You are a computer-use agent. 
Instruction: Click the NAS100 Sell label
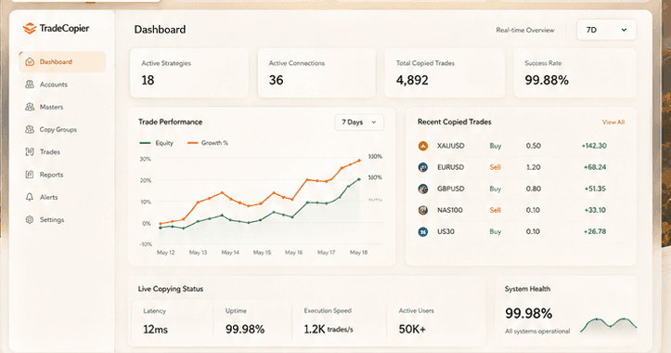(495, 210)
